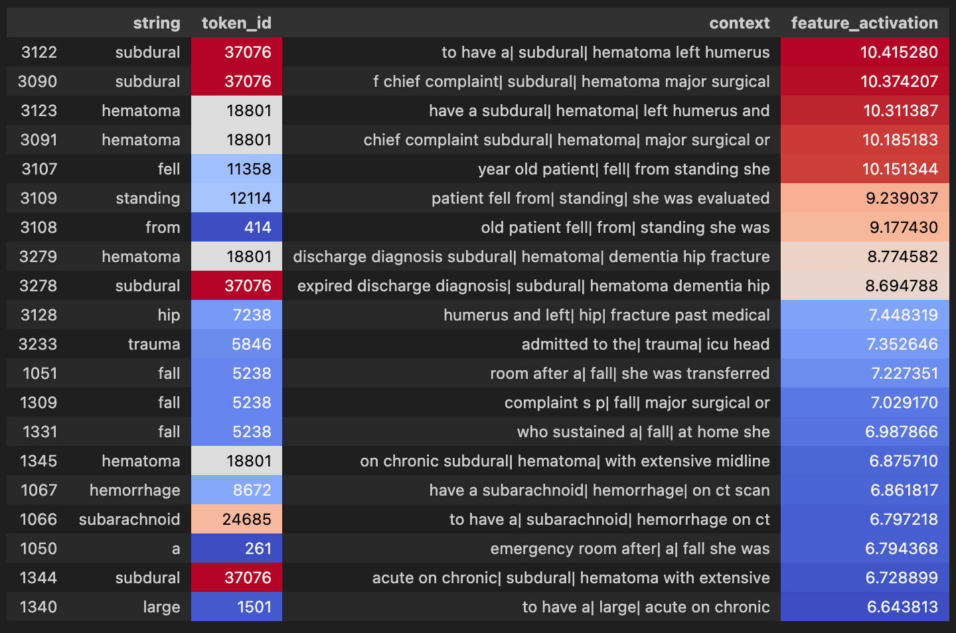Select the string cell reading hemorrhage
The height and width of the screenshot is (633, 956).
tap(135, 490)
